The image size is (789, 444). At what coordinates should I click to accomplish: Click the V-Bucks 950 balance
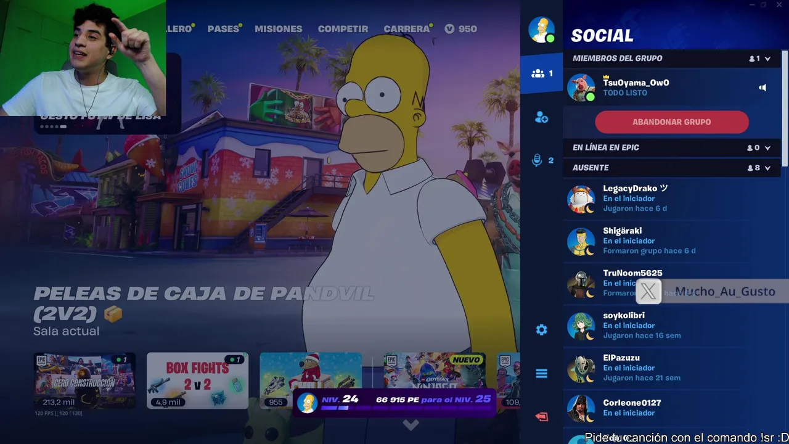pyautogui.click(x=460, y=29)
